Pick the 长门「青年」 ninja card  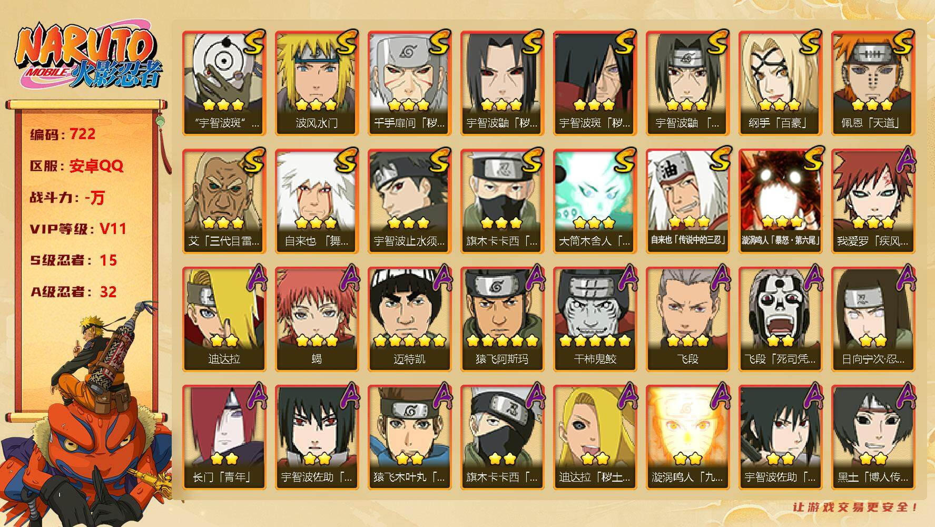click(x=224, y=437)
